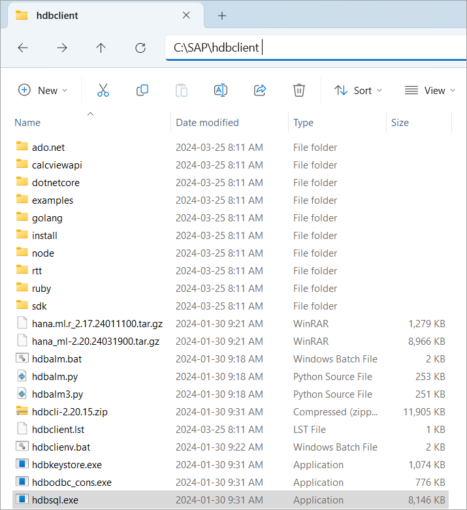Click the hdbcli-2.20.15.zip archive icon
This screenshot has height=510, width=467.
coord(22,411)
